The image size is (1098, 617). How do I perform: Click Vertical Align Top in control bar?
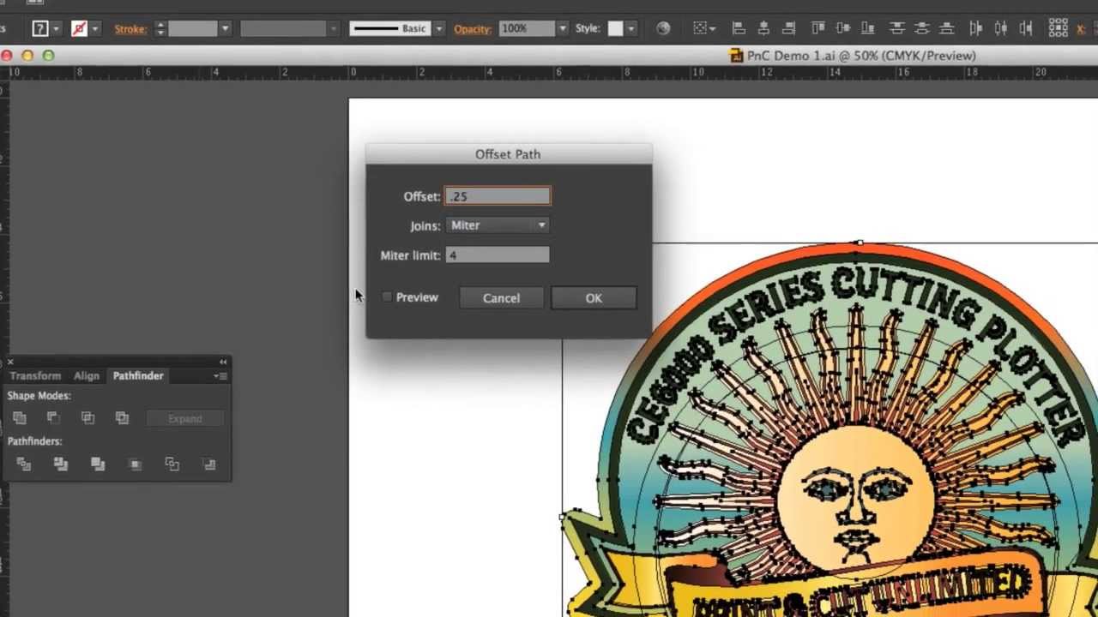pos(818,28)
